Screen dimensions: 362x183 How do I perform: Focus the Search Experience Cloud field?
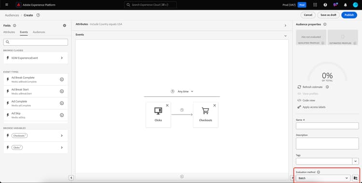(x=151, y=5)
